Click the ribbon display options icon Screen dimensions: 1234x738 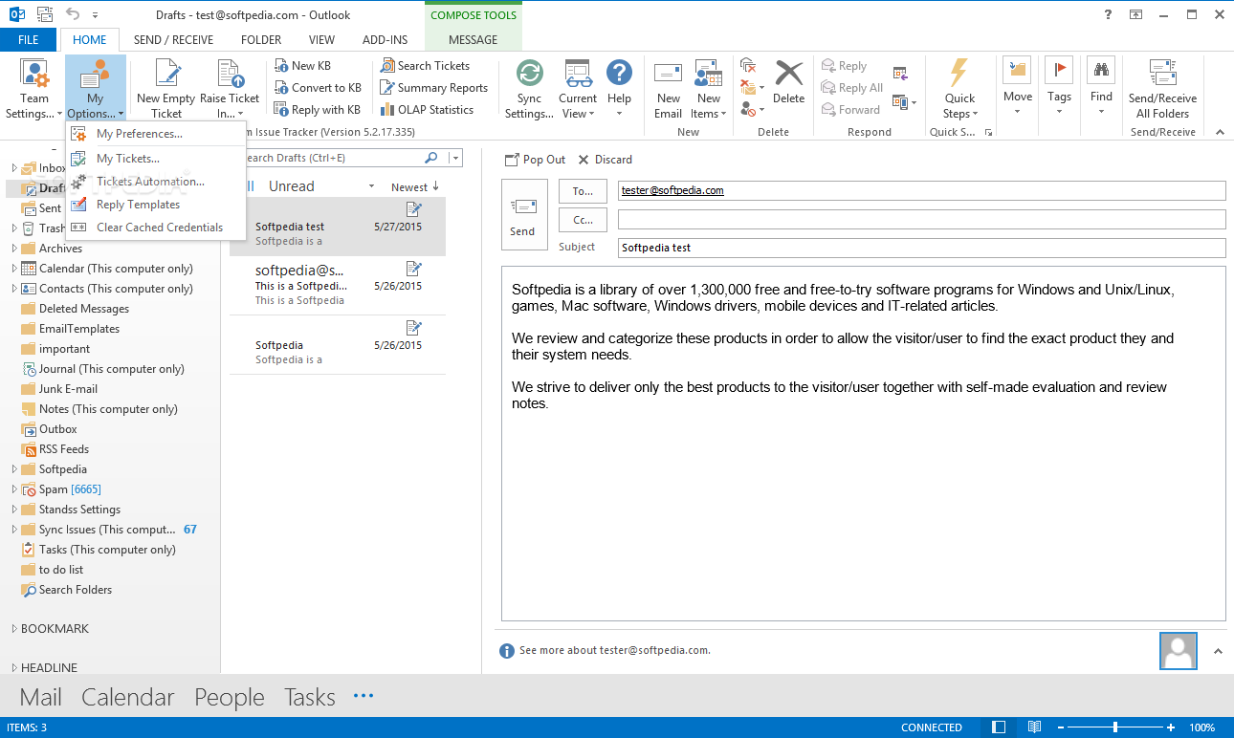point(1135,14)
